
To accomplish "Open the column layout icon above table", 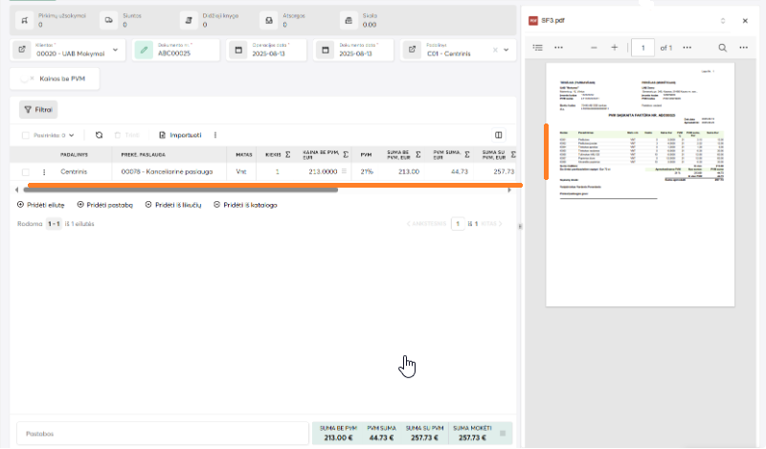I will coord(498,135).
